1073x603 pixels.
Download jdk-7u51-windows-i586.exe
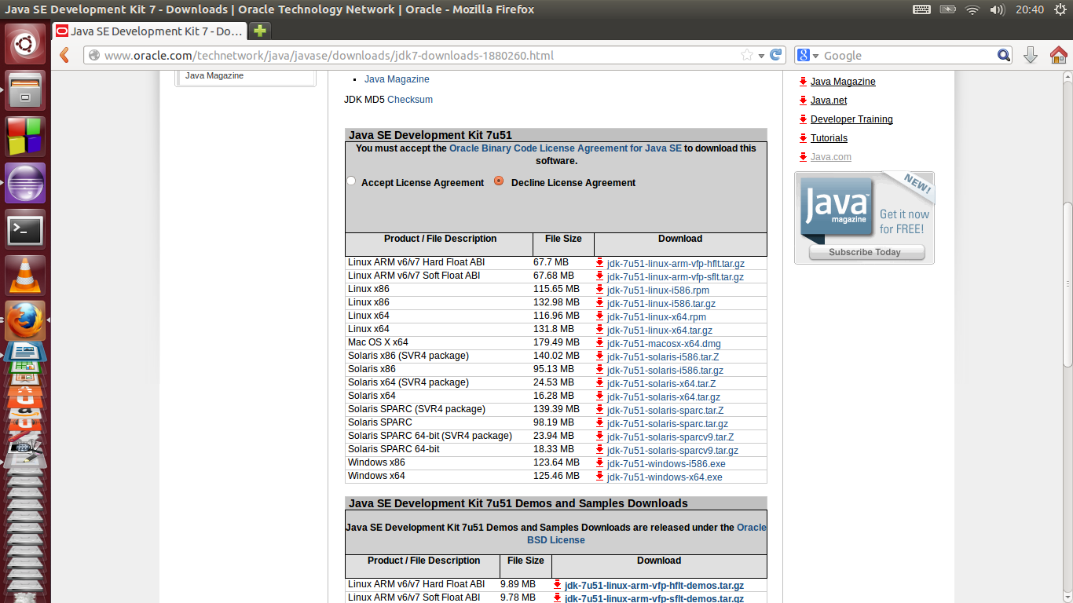pos(666,464)
